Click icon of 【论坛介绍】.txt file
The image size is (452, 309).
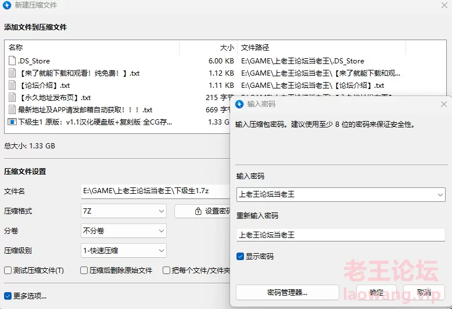[x=12, y=85]
